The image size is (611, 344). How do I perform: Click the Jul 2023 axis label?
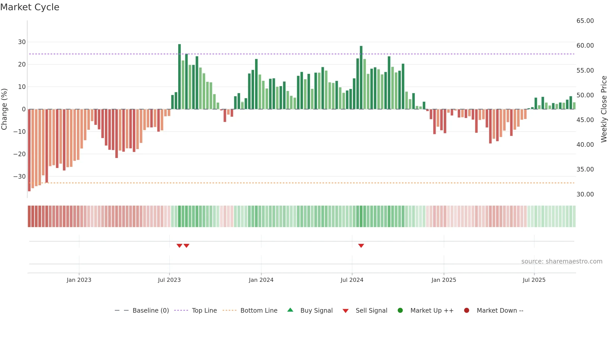pos(169,280)
